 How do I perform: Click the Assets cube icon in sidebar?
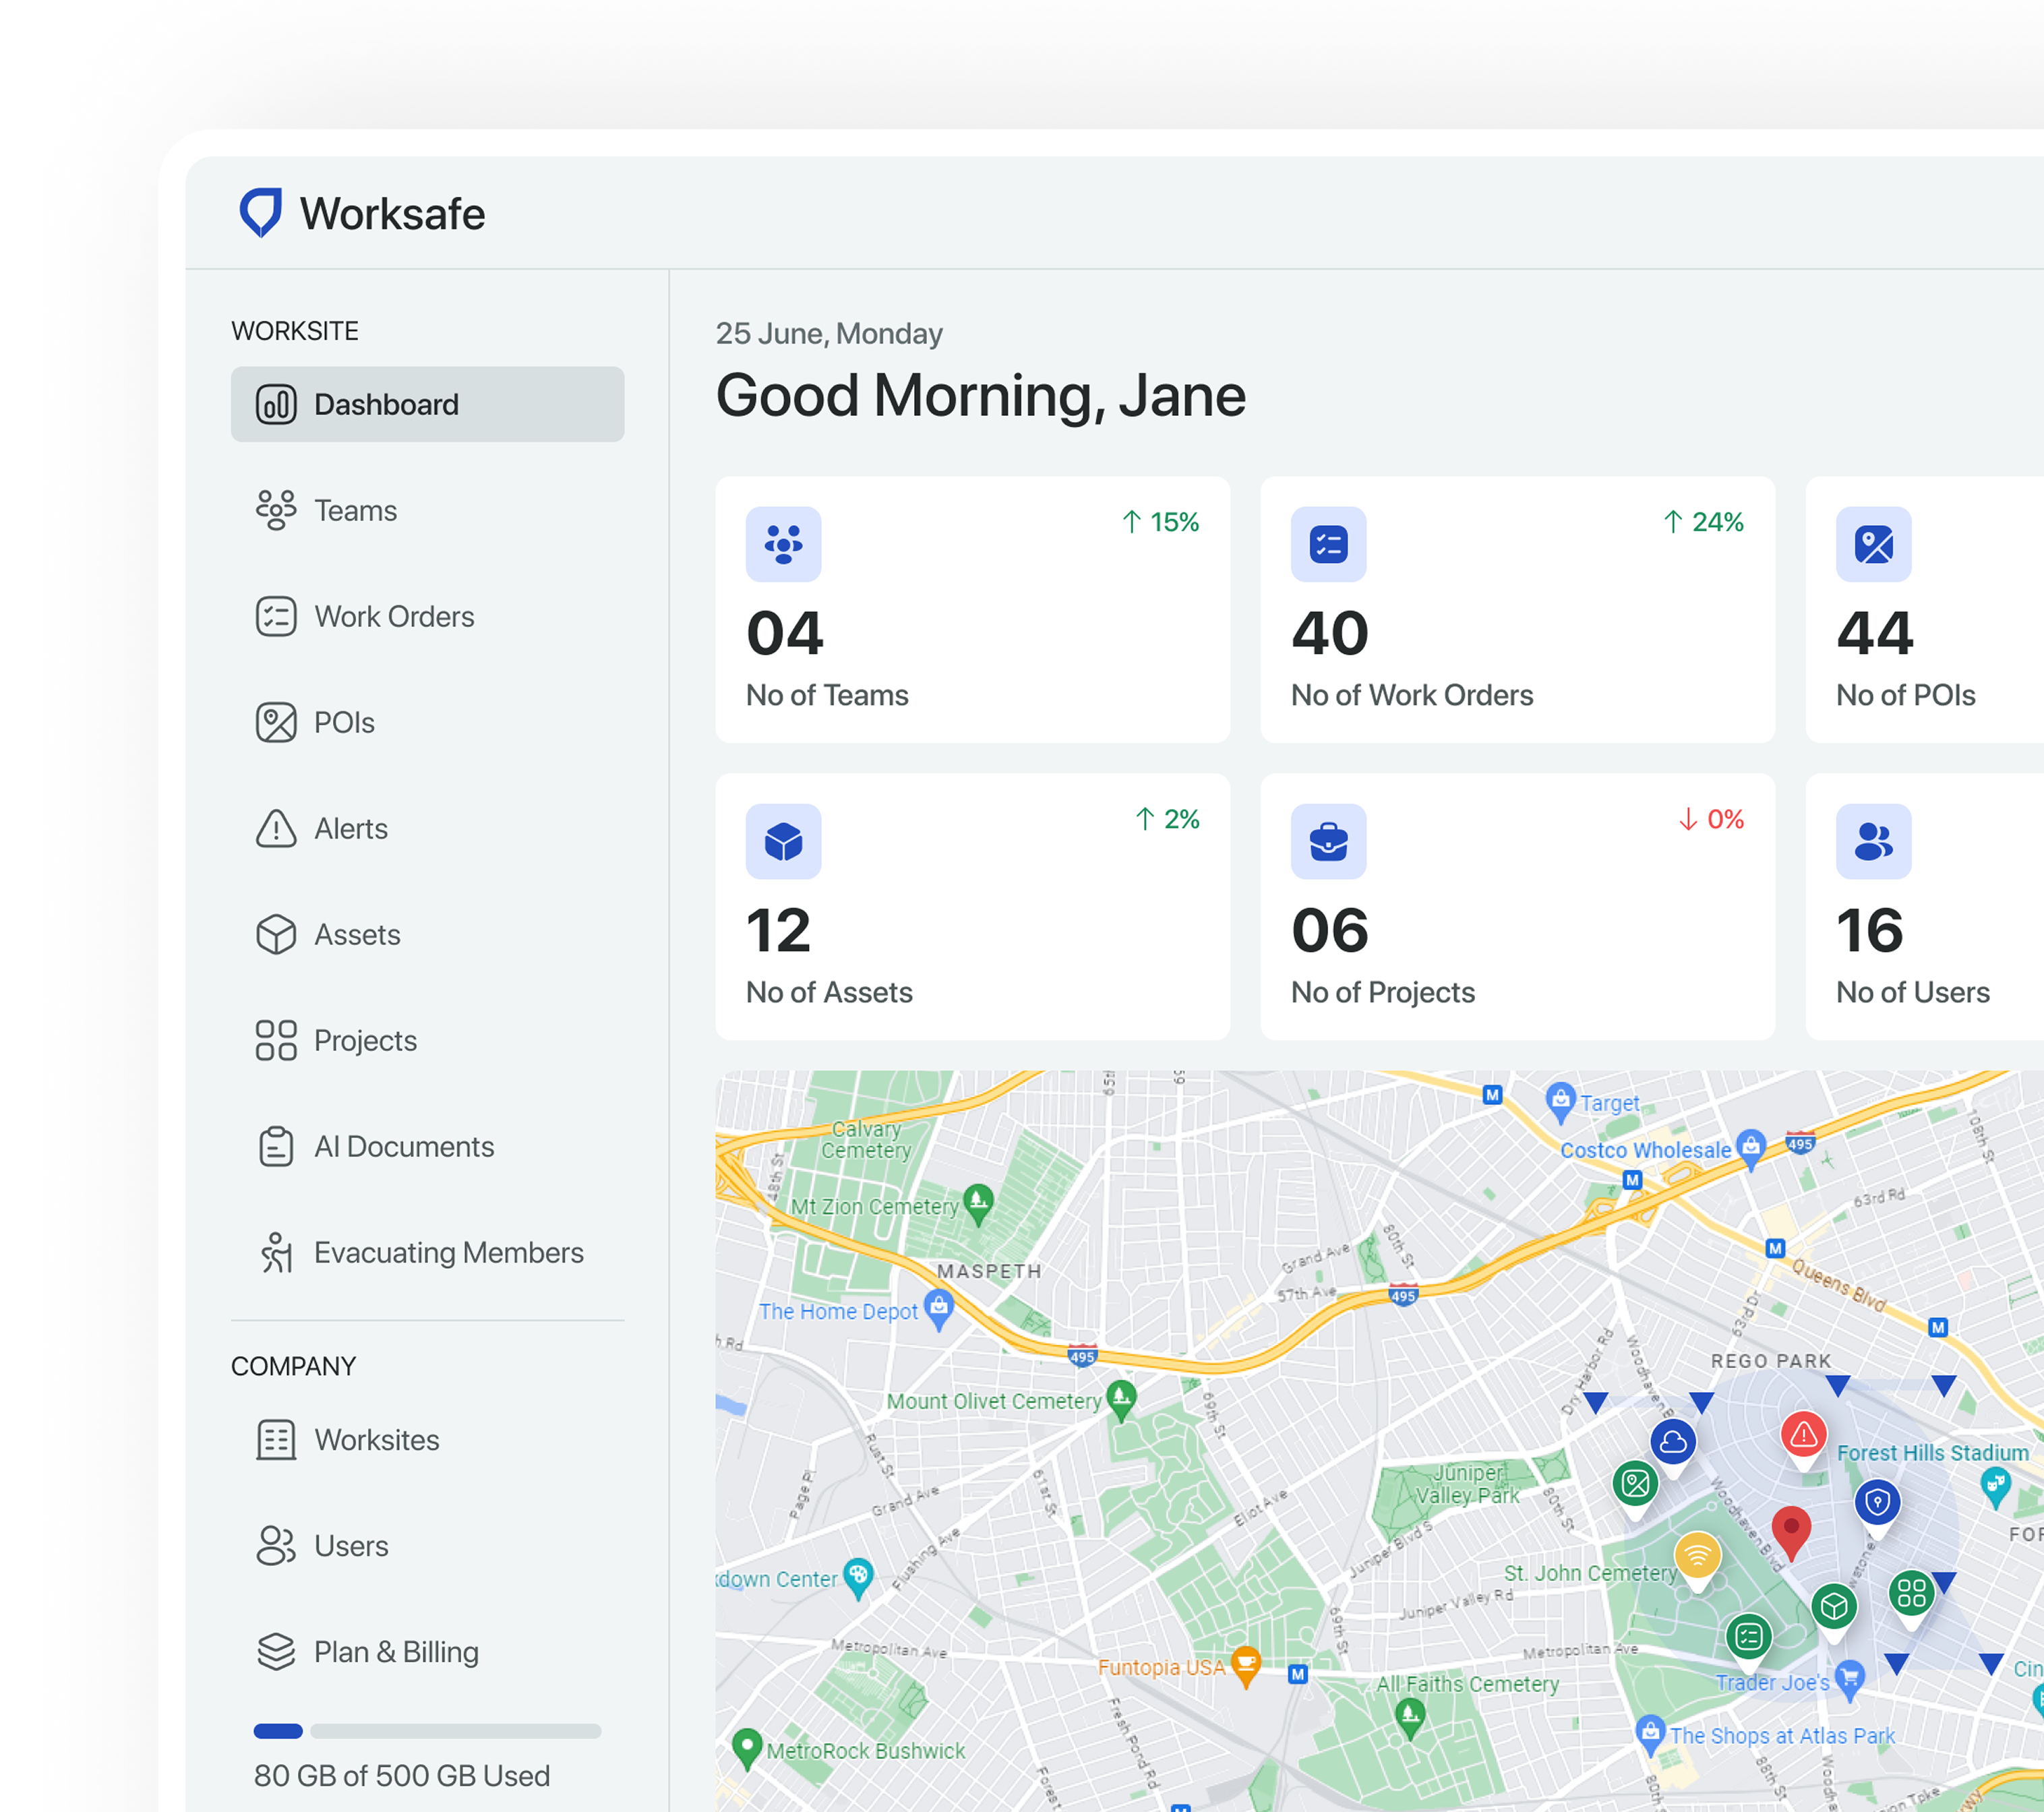(276, 935)
